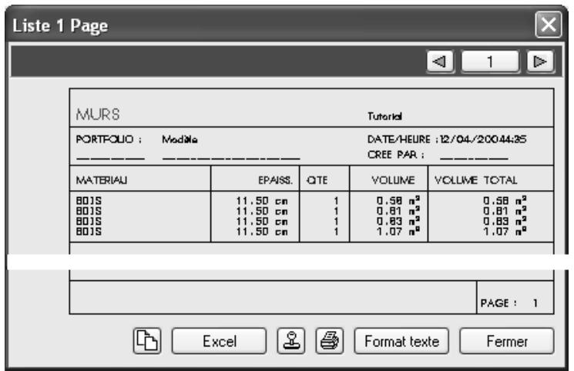Viewport: 574px width, 371px height.
Task: Select the 0.81 m³ volume cell
Action: [398, 211]
